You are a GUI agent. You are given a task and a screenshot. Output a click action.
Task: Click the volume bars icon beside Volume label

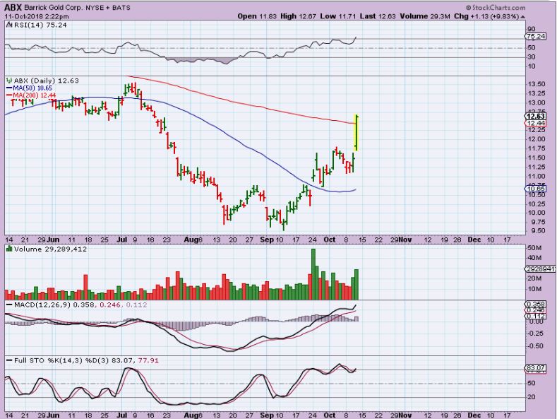[10, 249]
